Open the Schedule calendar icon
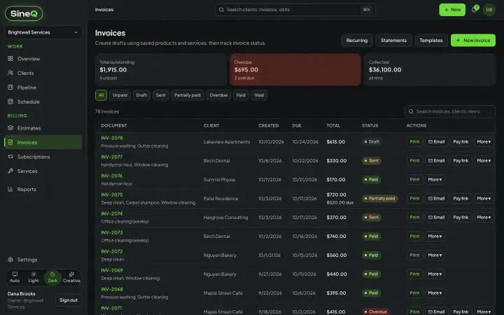Image resolution: width=504 pixels, height=315 pixels. (x=10, y=101)
